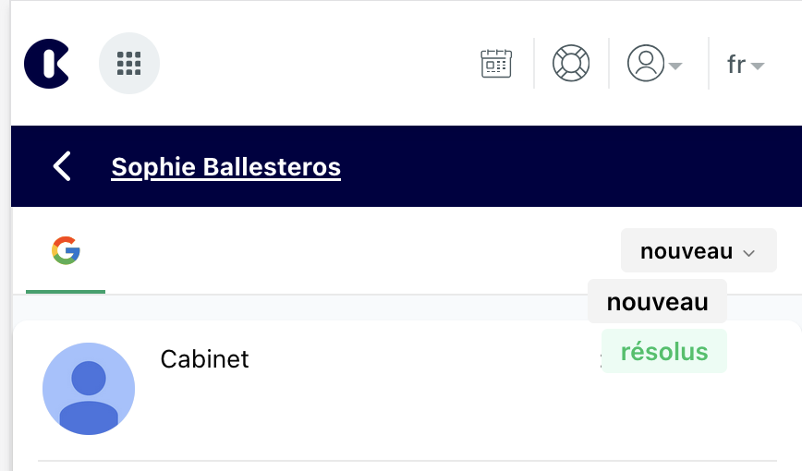Viewport: 802px width, 471px height.
Task: Click the "Cabinet" reviewer name
Action: click(x=204, y=359)
